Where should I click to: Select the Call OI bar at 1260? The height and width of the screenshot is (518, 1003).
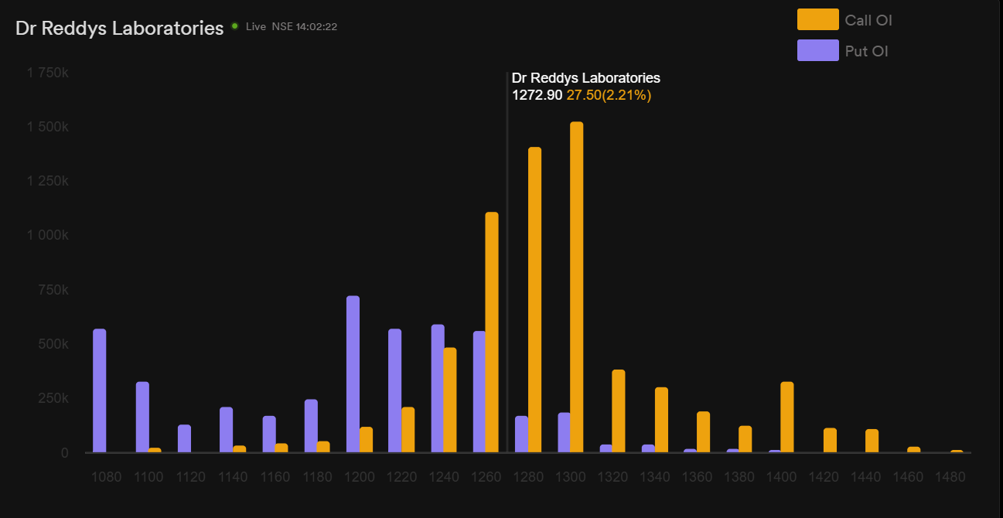[x=492, y=332]
